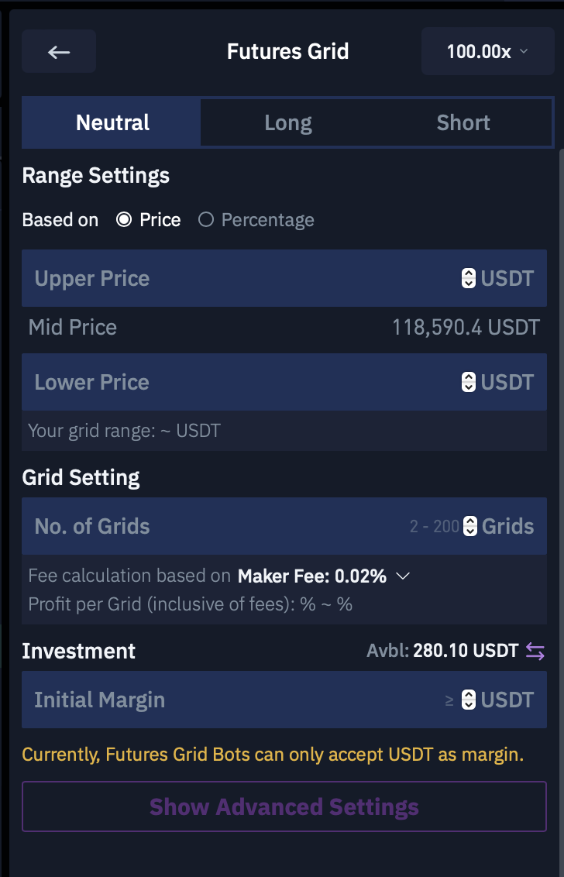Focus the Upper Price input field

point(284,278)
